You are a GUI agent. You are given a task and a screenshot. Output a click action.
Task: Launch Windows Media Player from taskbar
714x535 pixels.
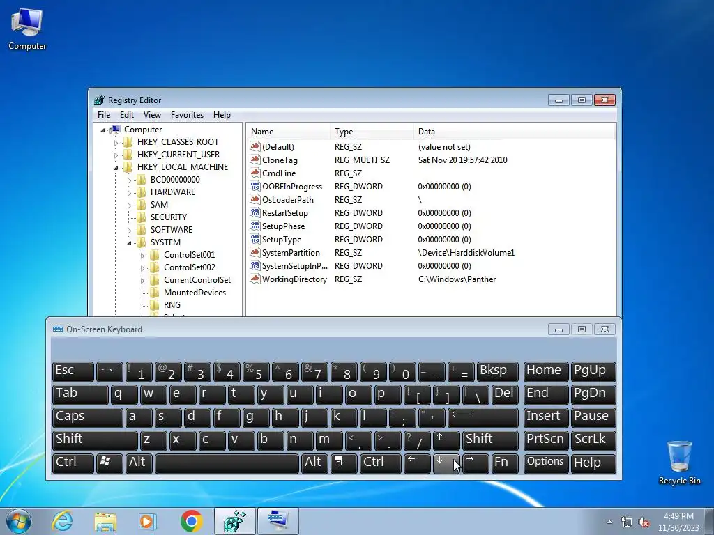tap(148, 521)
